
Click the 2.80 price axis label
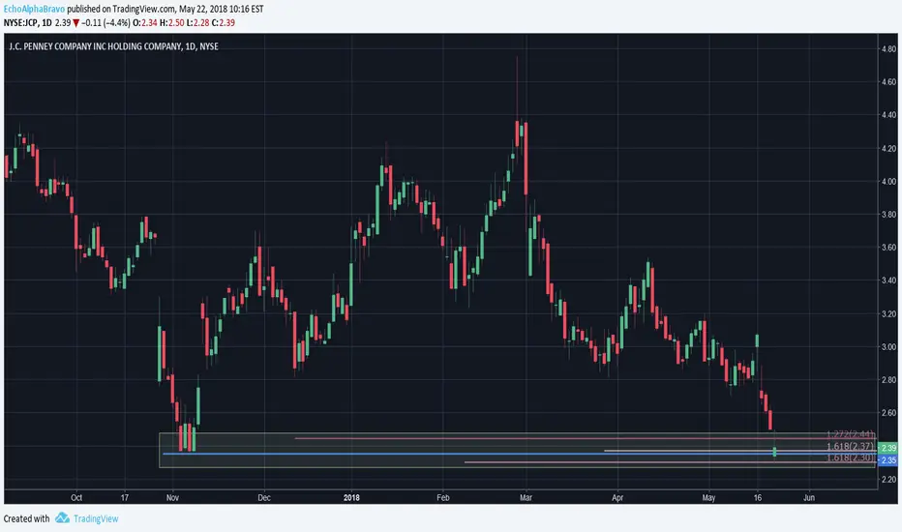coord(888,379)
